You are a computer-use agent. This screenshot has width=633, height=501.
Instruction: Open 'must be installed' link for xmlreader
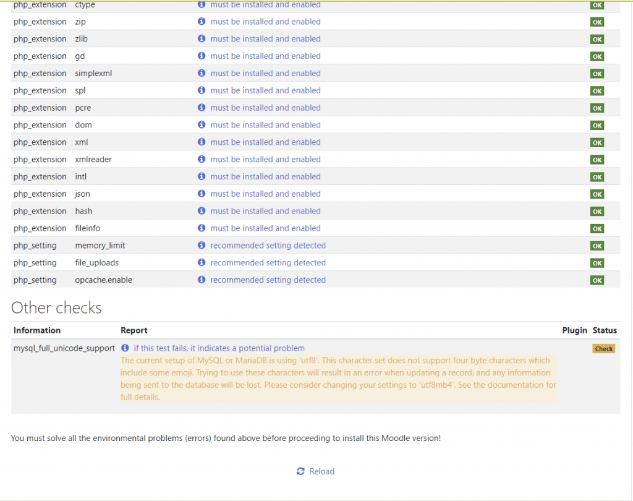pos(266,160)
